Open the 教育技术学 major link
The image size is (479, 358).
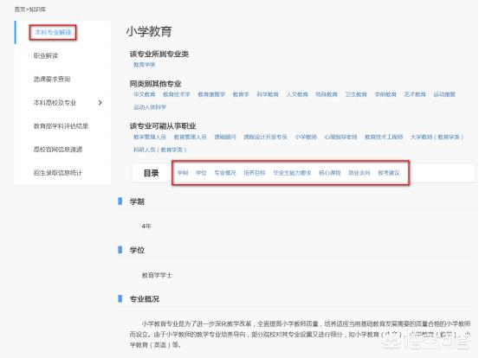point(176,94)
